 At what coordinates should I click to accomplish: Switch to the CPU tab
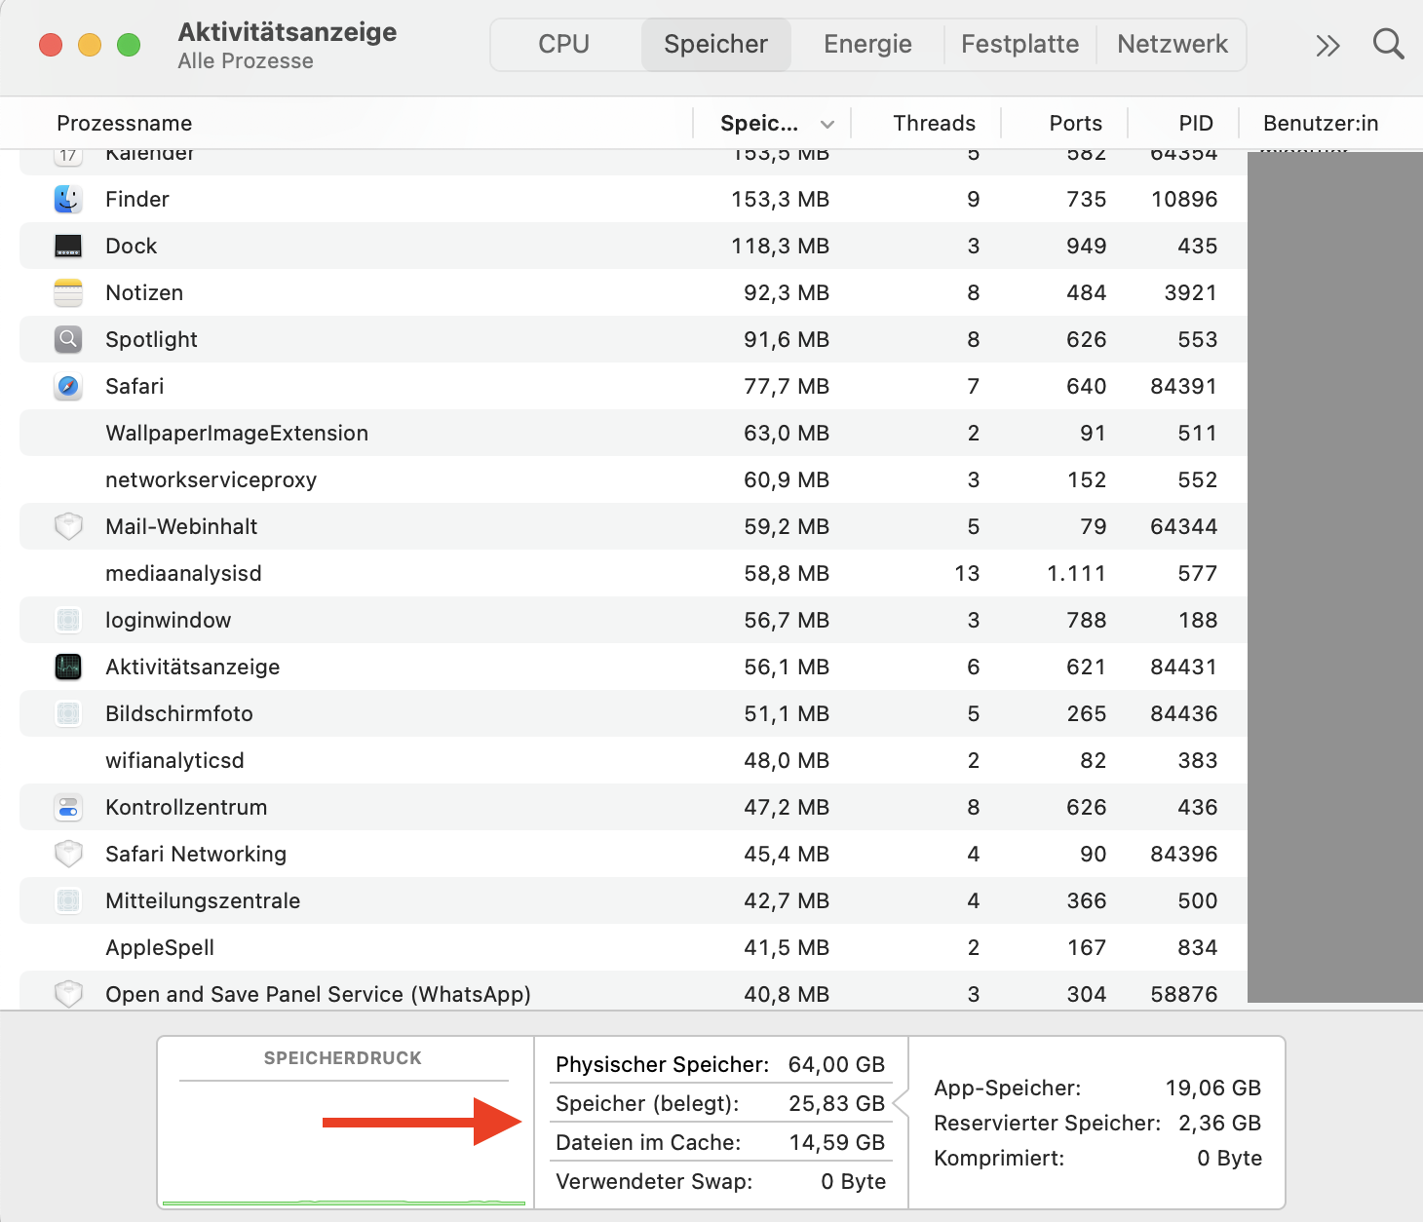pyautogui.click(x=563, y=45)
